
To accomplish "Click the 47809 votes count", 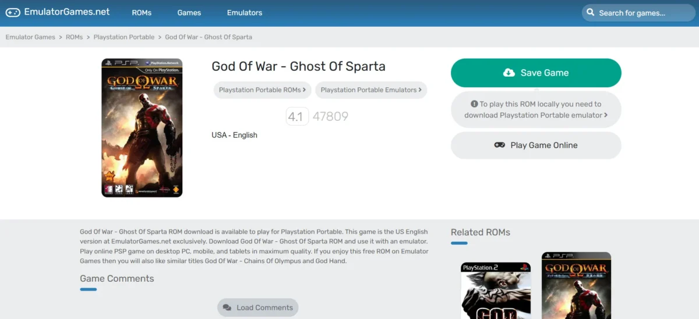I will click(330, 116).
